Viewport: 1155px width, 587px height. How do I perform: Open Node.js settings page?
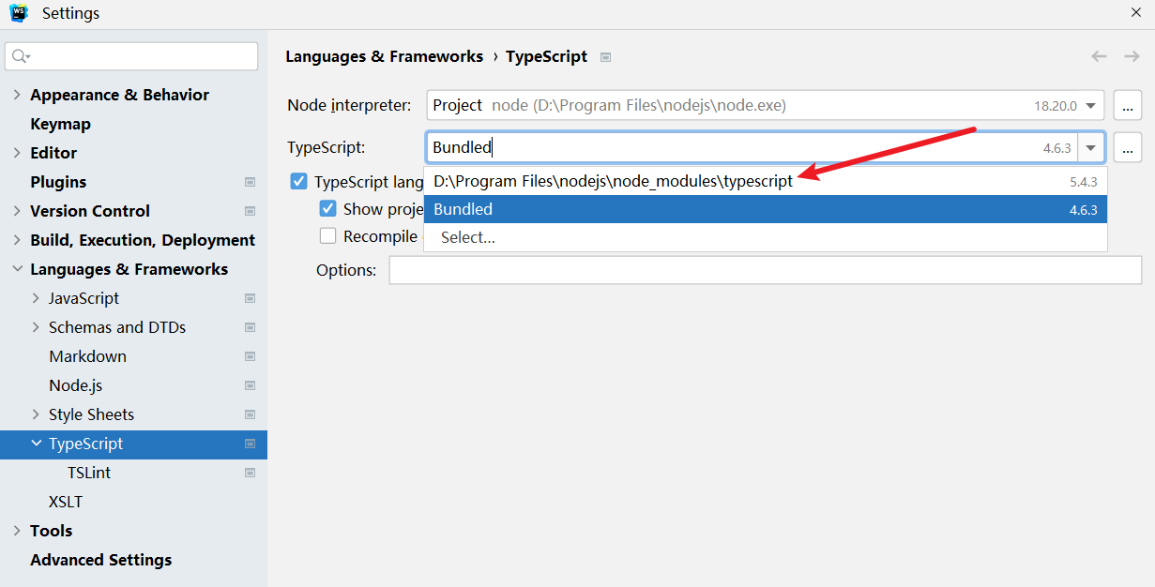75,385
